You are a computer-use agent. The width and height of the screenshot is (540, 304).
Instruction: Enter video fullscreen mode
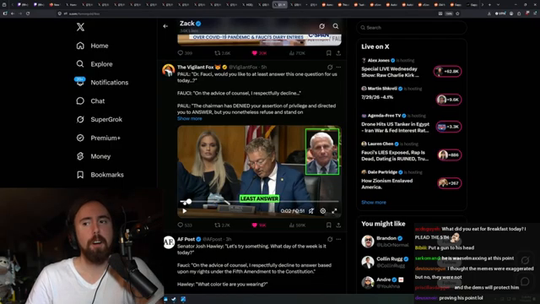(334, 211)
